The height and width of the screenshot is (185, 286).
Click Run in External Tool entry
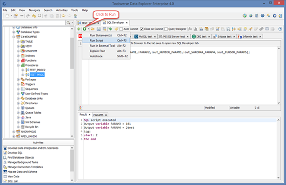point(106,46)
